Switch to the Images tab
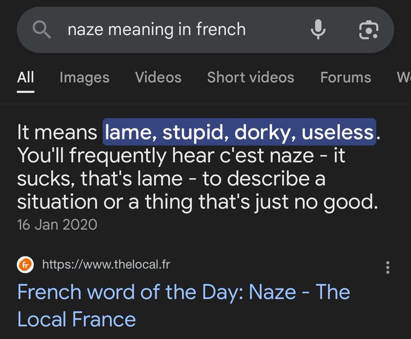 [x=85, y=77]
